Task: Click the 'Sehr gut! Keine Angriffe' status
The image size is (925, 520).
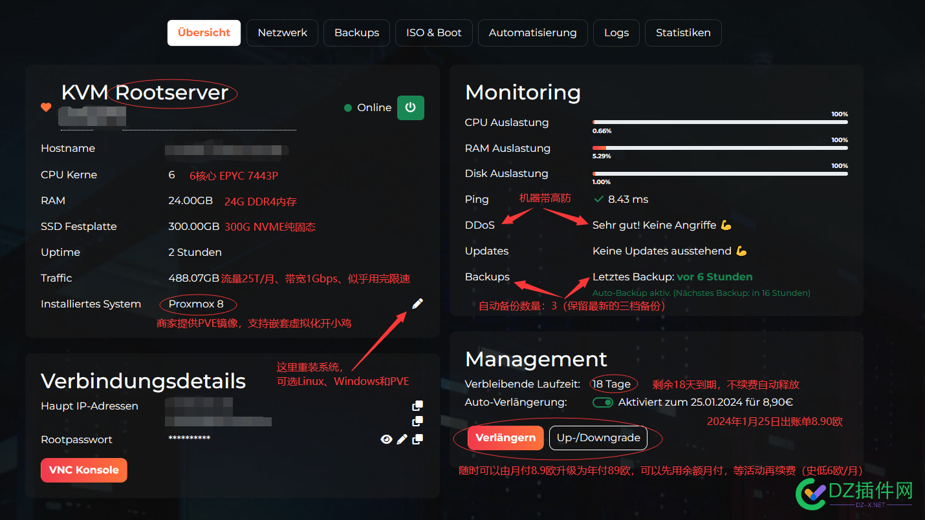Action: (x=662, y=225)
